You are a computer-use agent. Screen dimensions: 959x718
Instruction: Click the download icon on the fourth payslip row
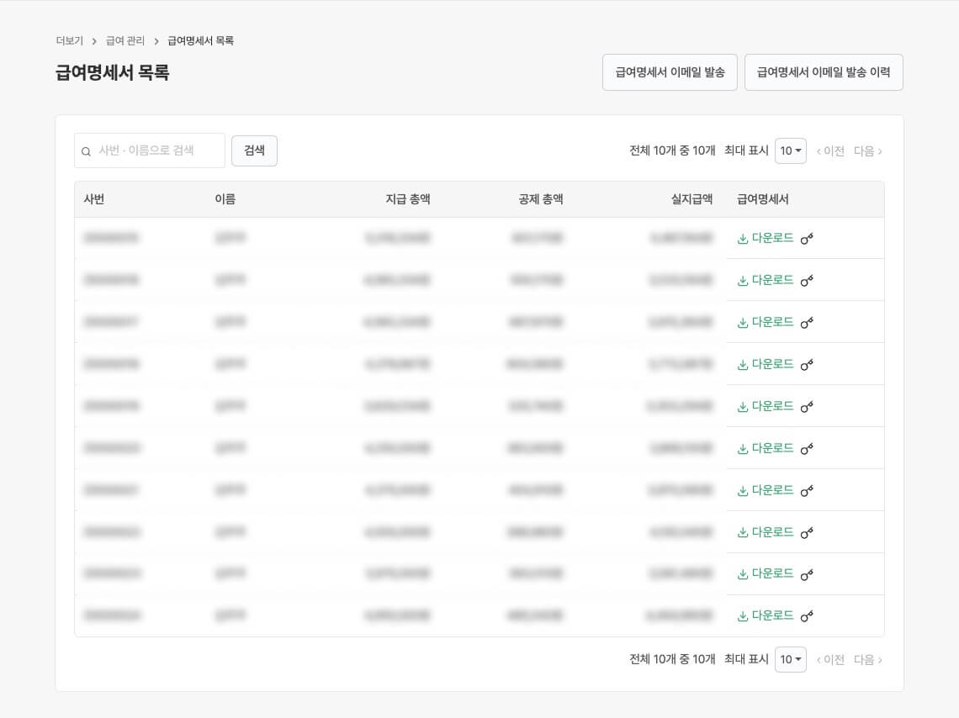[x=742, y=364]
